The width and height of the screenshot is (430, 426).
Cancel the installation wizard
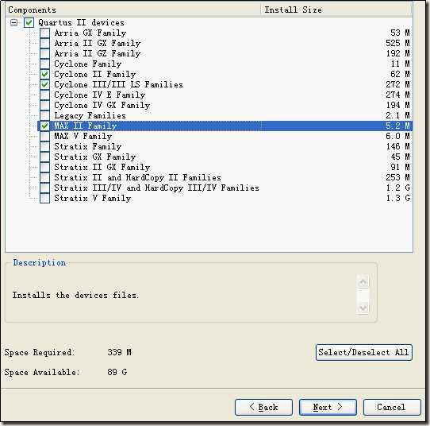(x=392, y=407)
